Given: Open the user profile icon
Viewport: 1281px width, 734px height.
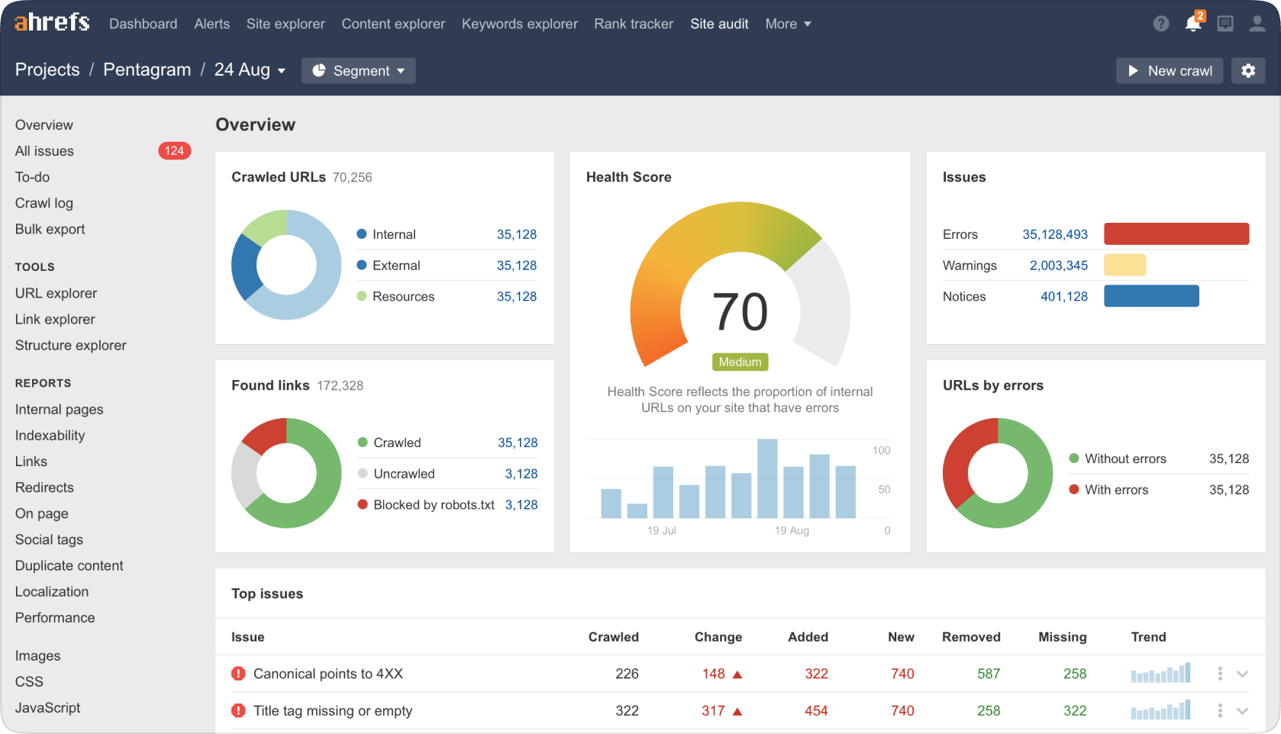Looking at the screenshot, I should [1257, 24].
